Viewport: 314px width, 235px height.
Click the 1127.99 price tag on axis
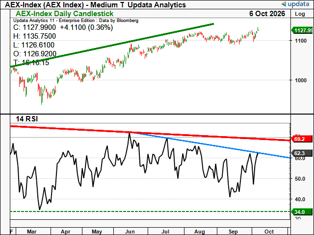(302, 30)
